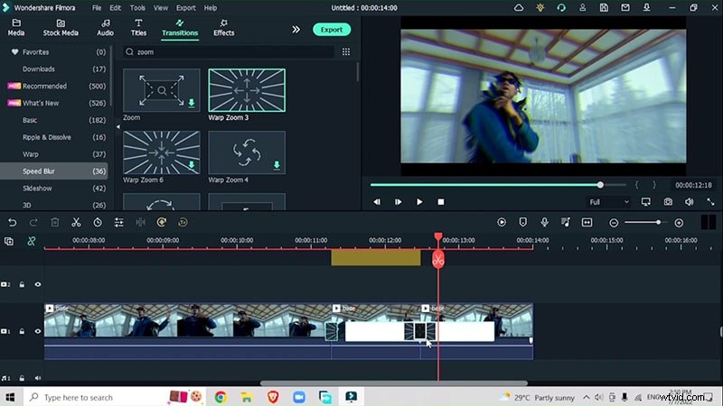723x406 pixels.
Task: Zoom in the timeline
Action: point(679,223)
